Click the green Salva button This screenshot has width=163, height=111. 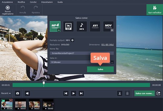[x=100, y=69]
